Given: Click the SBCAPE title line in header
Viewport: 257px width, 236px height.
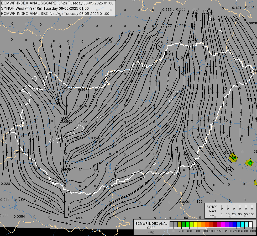Looking at the screenshot, I should tap(57, 3).
